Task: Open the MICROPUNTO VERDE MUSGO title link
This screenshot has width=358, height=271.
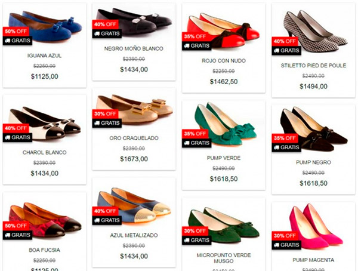Action: pos(224,258)
